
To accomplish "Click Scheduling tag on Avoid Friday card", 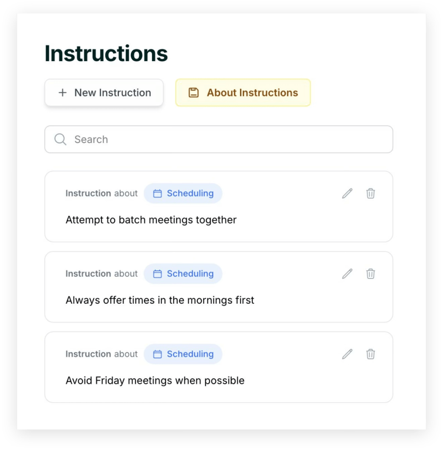I will click(x=183, y=354).
